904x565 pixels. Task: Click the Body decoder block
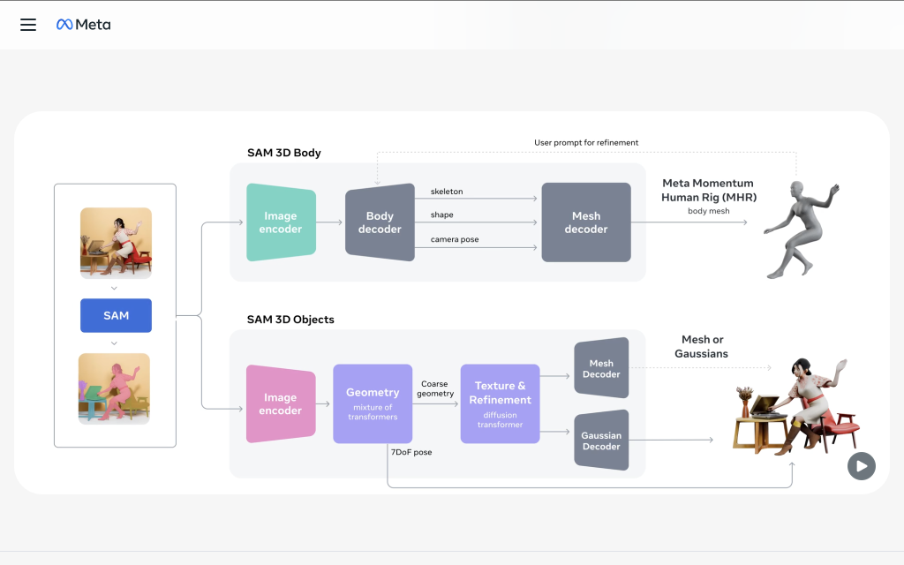click(x=380, y=222)
